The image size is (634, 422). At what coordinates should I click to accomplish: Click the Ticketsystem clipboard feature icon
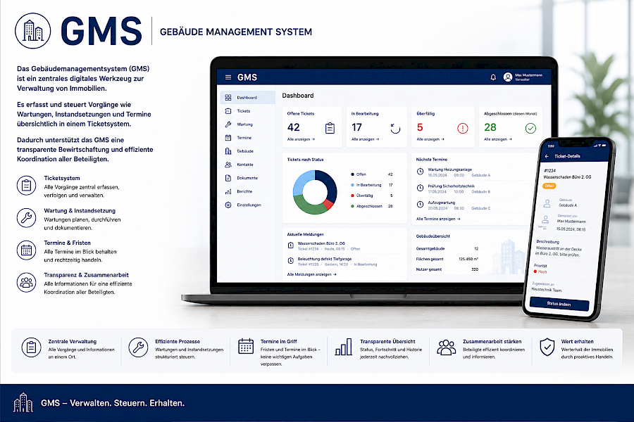coord(26,186)
